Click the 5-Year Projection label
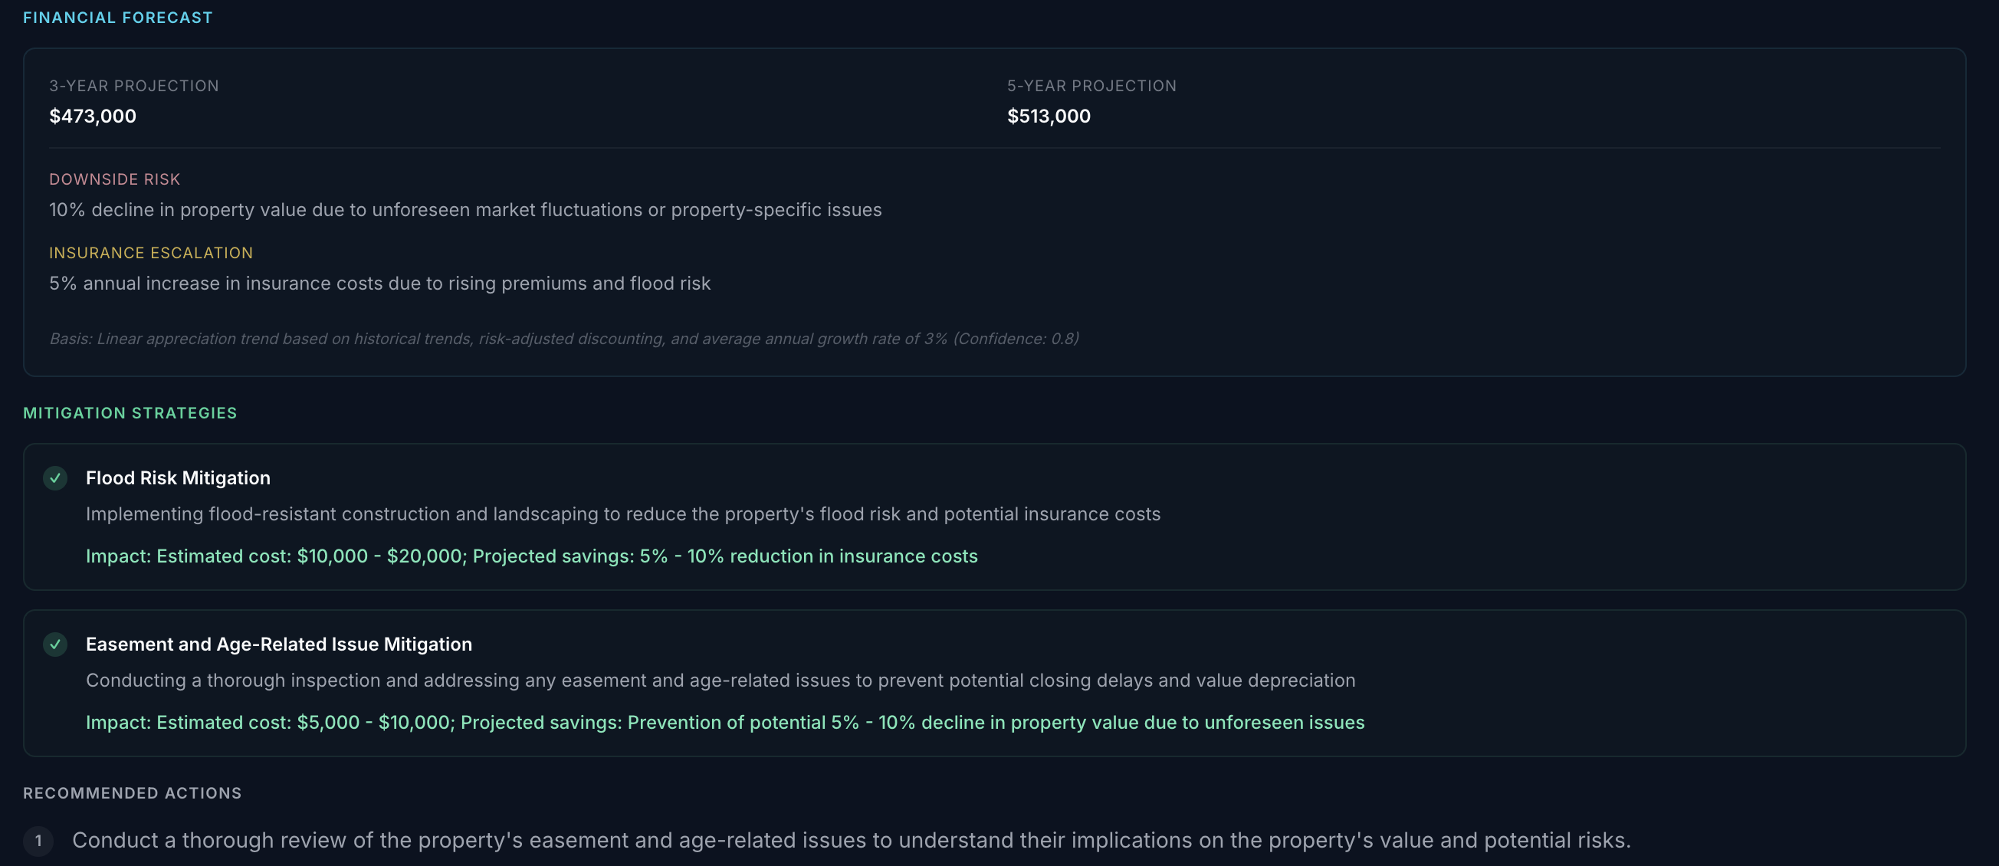The width and height of the screenshot is (1999, 866). tap(1091, 86)
